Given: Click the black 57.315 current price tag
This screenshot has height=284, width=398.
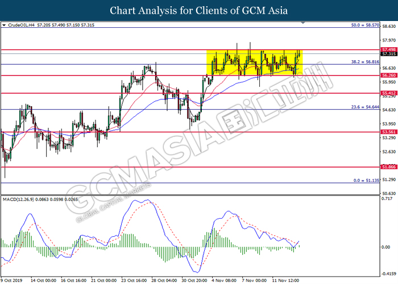Looking at the screenshot, I should 389,54.
